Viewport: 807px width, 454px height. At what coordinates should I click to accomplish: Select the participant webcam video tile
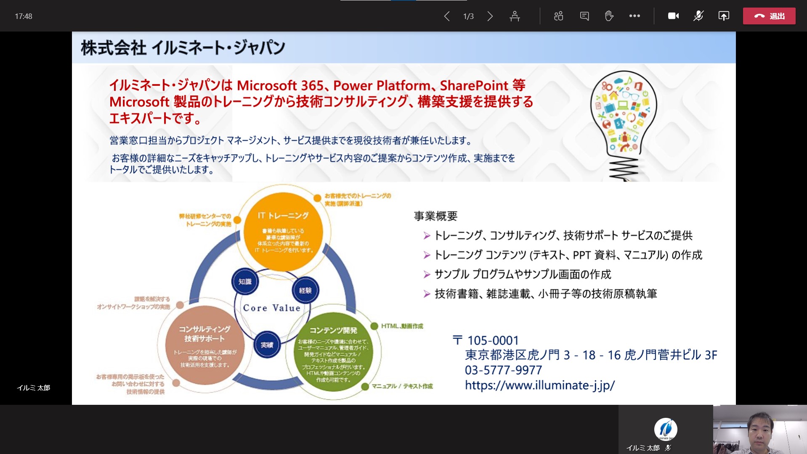760,430
